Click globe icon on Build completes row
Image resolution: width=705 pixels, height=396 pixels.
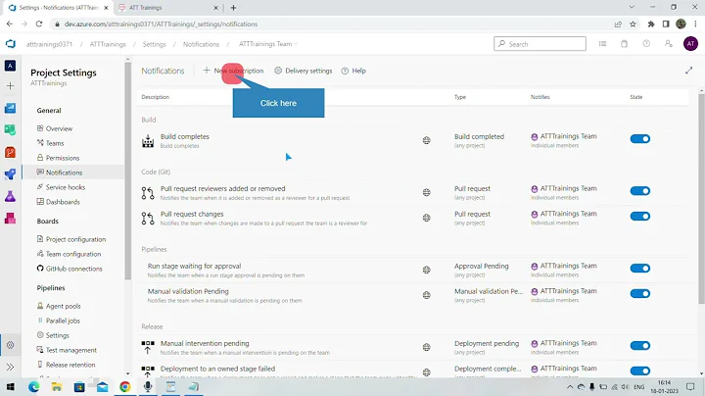(426, 140)
